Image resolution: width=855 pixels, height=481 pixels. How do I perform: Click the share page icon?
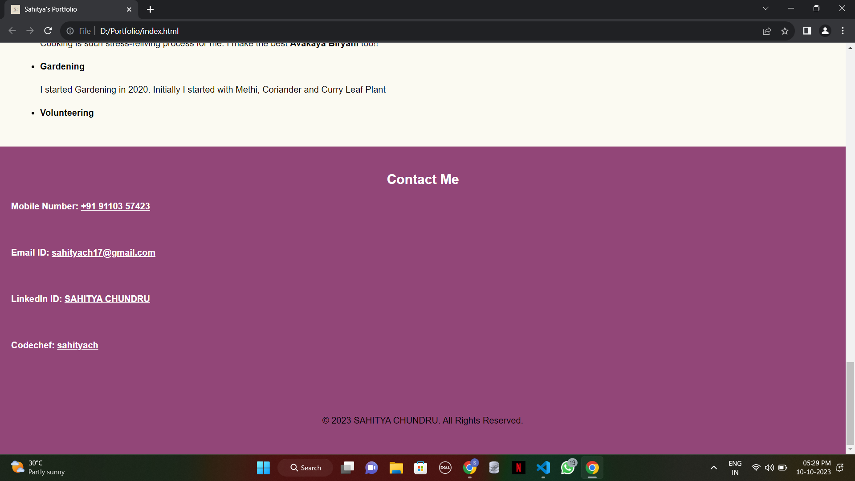[767, 31]
